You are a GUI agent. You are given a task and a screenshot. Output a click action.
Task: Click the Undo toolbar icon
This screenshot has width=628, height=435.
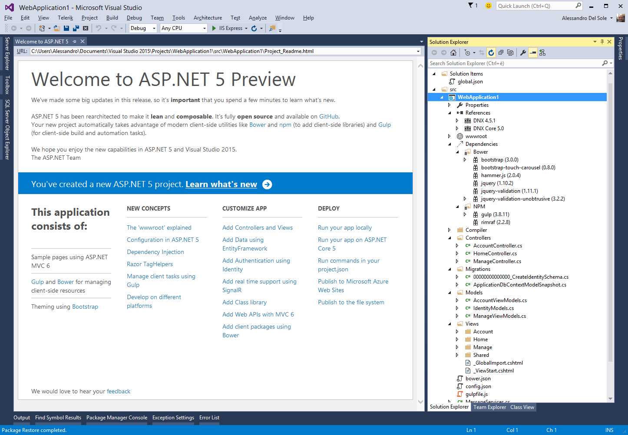(99, 28)
